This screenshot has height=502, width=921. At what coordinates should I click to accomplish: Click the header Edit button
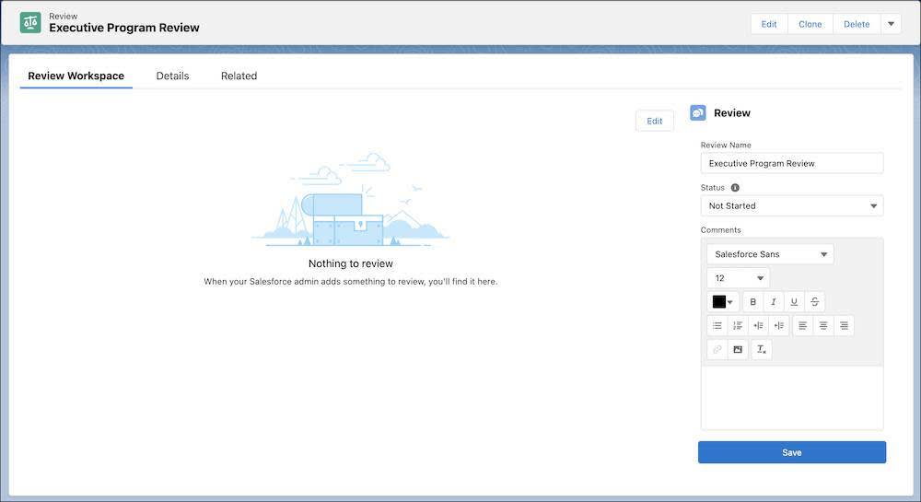(x=769, y=24)
